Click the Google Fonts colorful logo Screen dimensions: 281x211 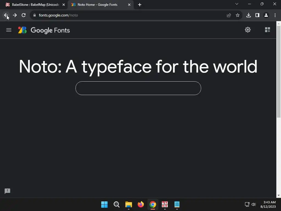[x=23, y=30]
